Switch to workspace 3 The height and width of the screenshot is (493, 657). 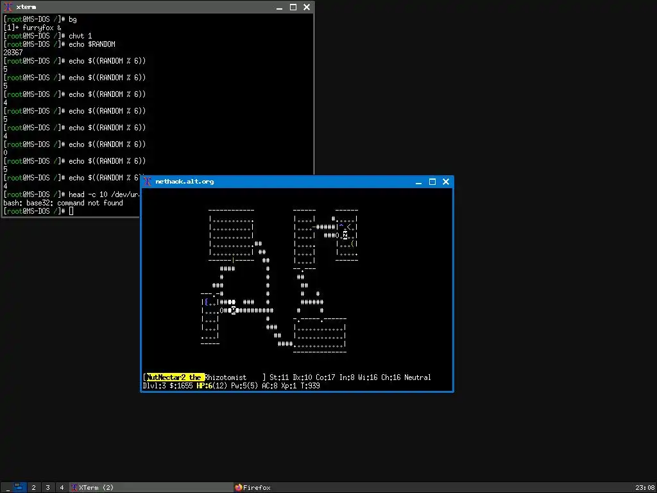point(47,488)
